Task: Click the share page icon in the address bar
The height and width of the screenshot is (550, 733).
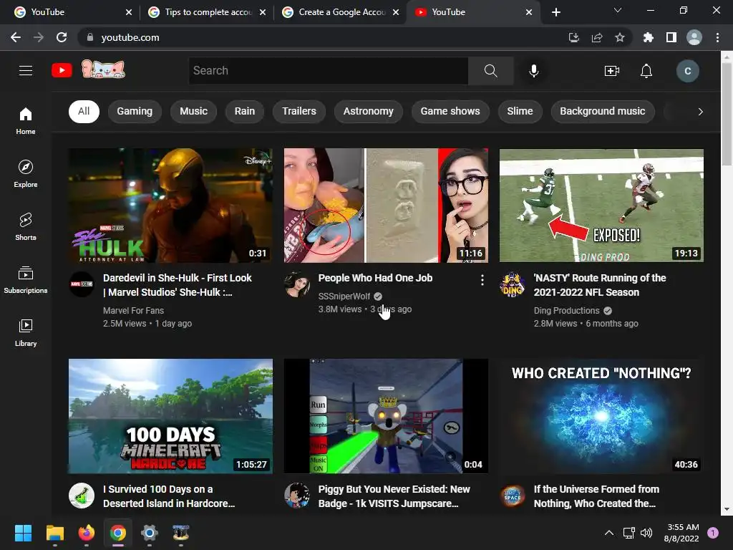Action: [x=597, y=37]
